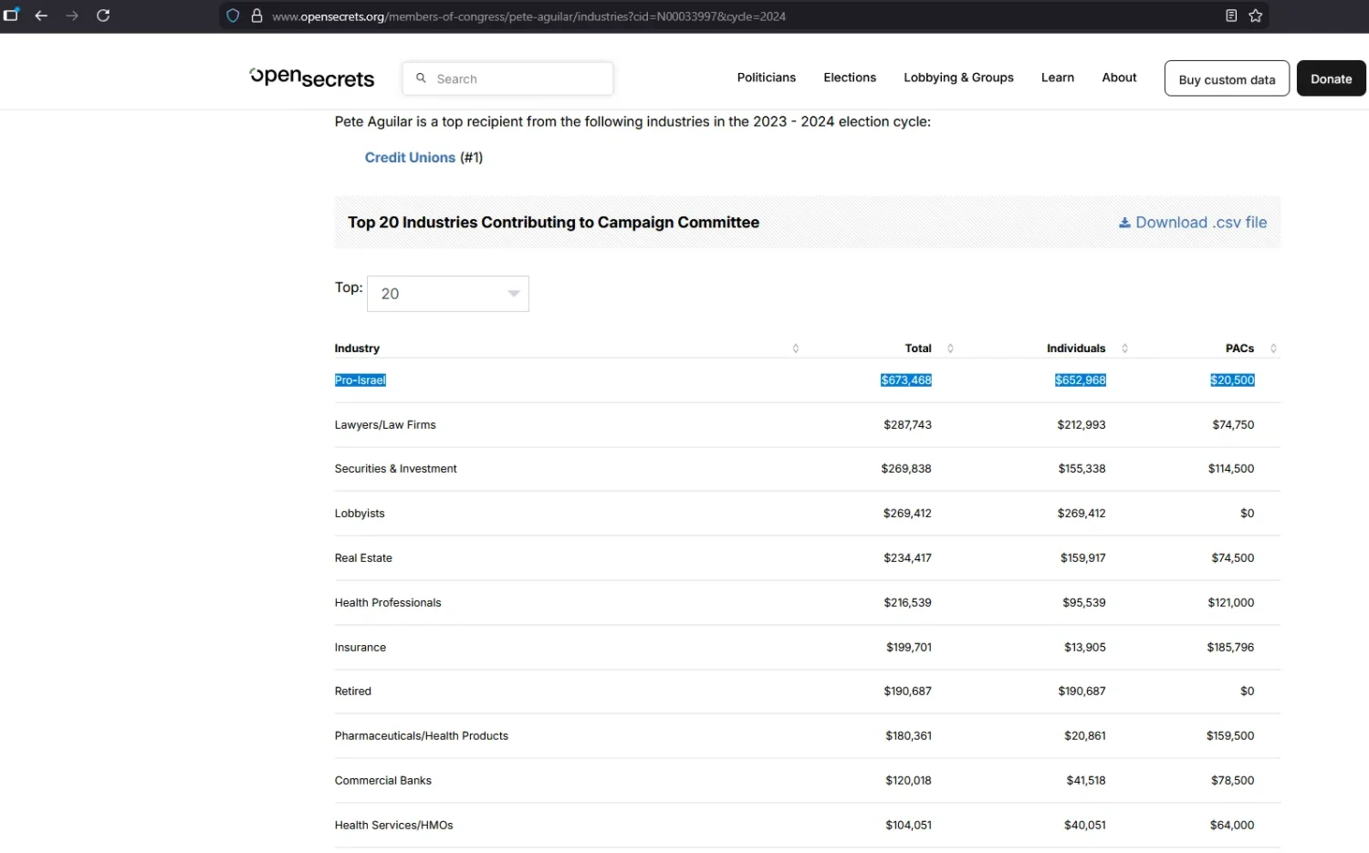This screenshot has height=853, width=1369.
Task: Click the $234,417 Real Estate total
Action: (907, 558)
